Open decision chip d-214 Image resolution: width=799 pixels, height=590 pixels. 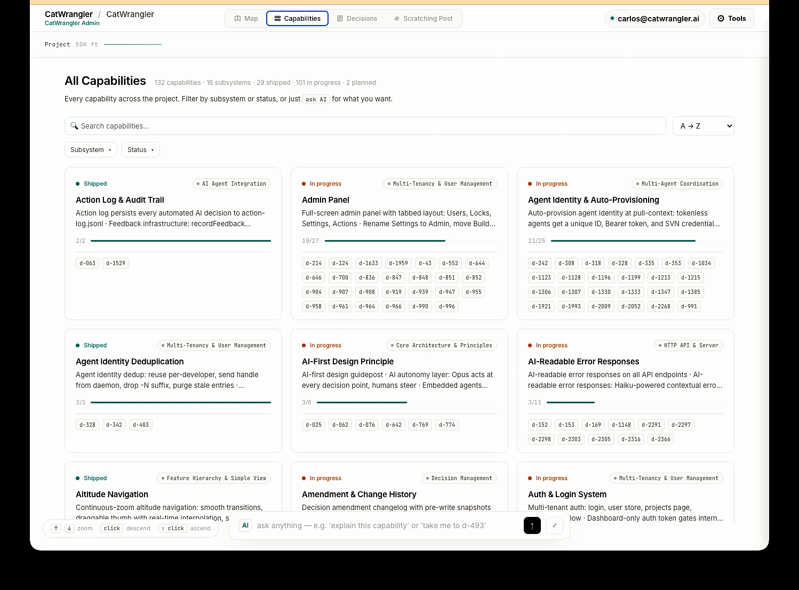tap(314, 263)
